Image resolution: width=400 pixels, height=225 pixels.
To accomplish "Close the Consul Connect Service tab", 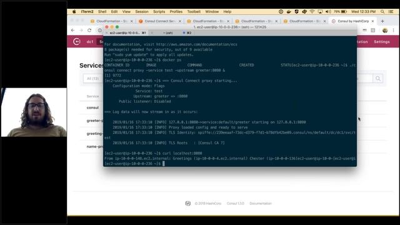I will 180,21.
